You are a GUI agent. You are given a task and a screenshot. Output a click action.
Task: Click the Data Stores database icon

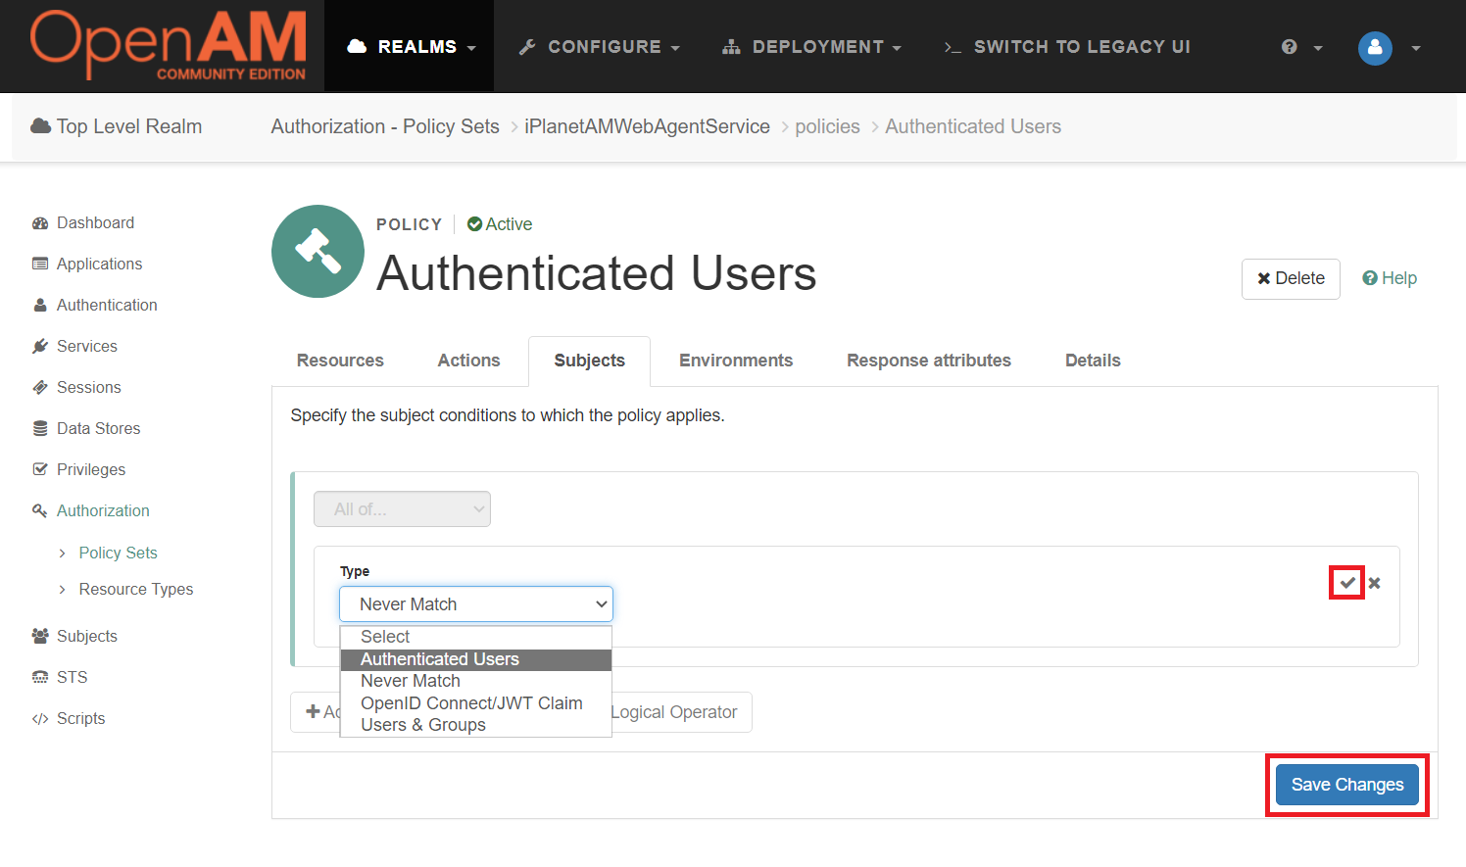40,429
